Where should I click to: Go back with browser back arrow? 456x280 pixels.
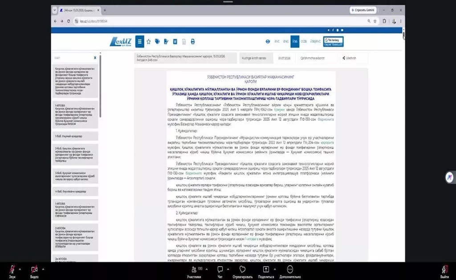(x=55, y=21)
